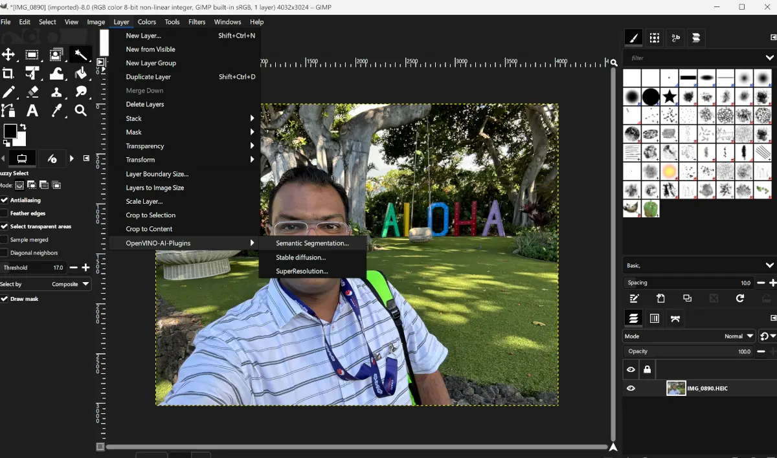Expand the Transform submenu
The image size is (777, 458).
point(185,160)
